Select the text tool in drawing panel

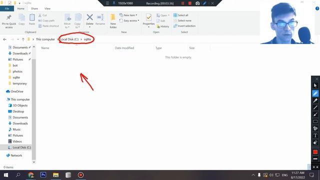[315, 135]
